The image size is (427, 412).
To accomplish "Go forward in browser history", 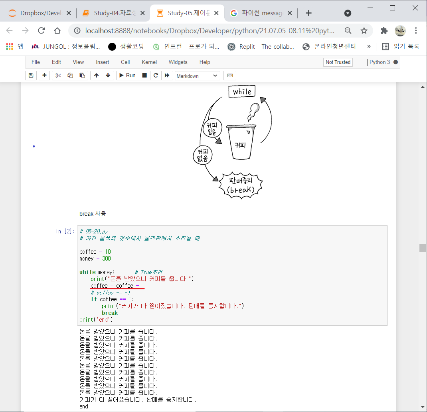I will point(25,30).
